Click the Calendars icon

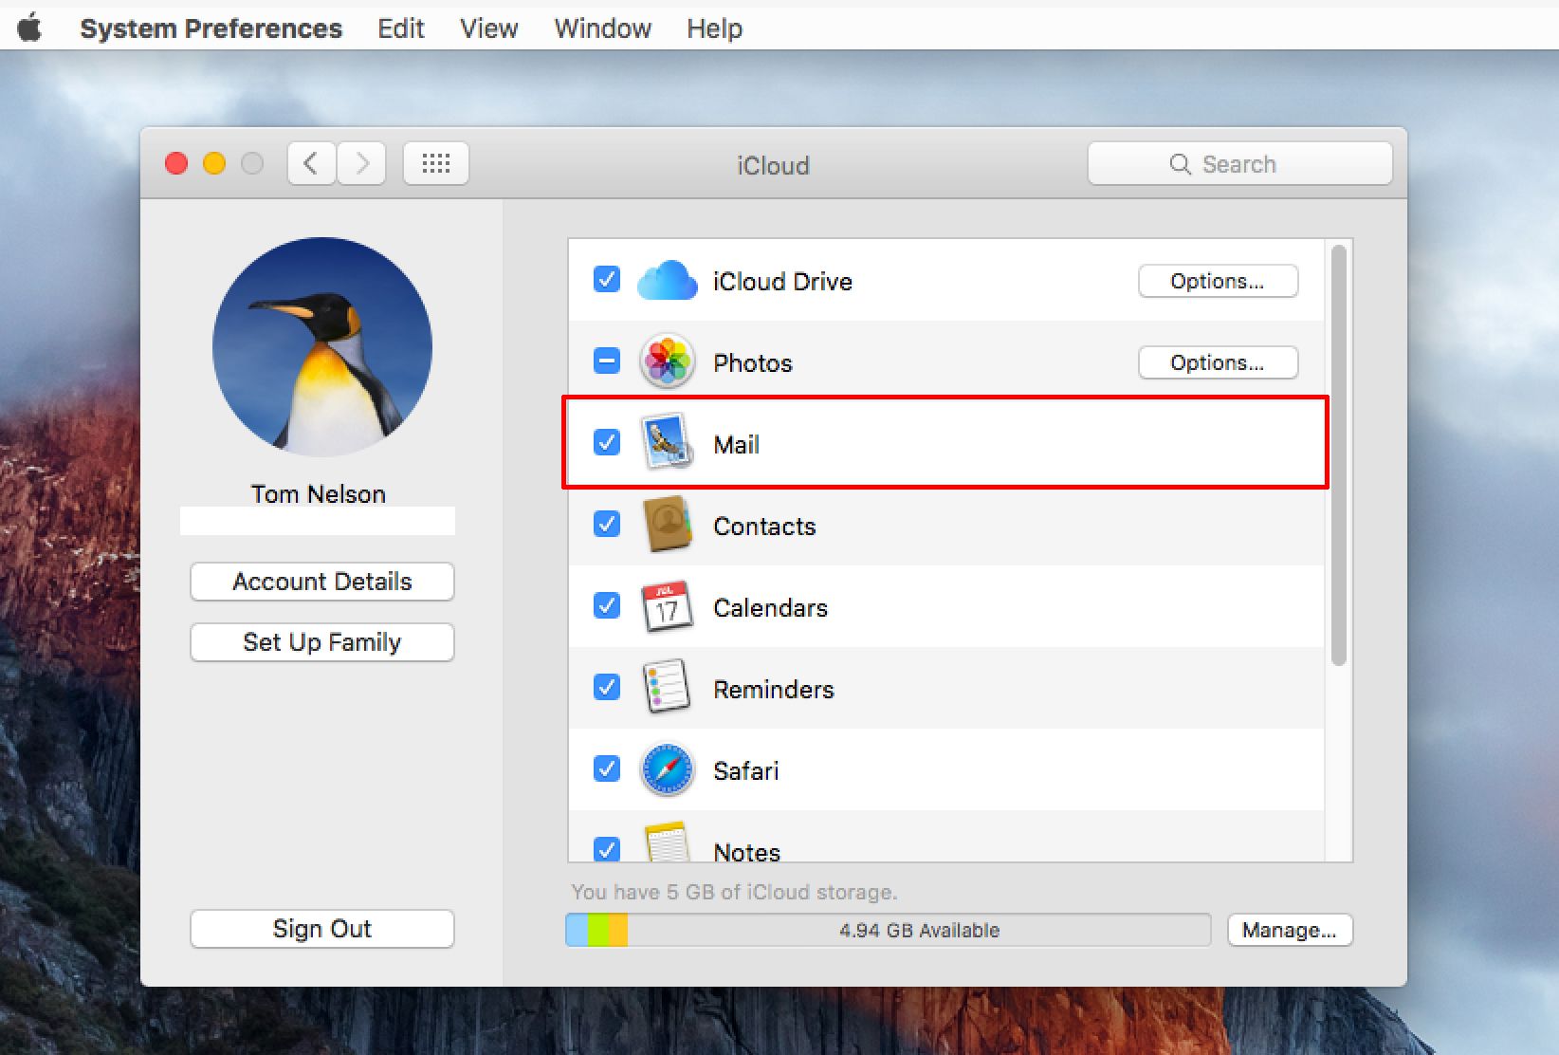point(667,607)
